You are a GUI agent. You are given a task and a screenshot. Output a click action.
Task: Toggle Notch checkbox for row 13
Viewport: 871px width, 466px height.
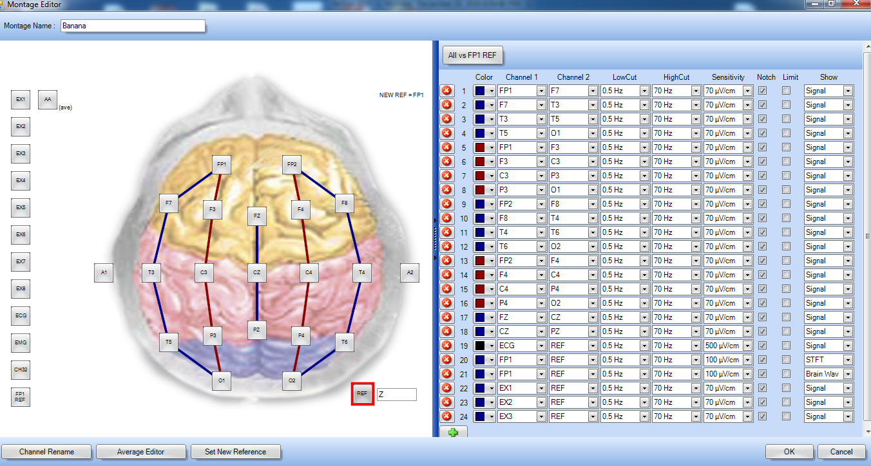pos(763,261)
